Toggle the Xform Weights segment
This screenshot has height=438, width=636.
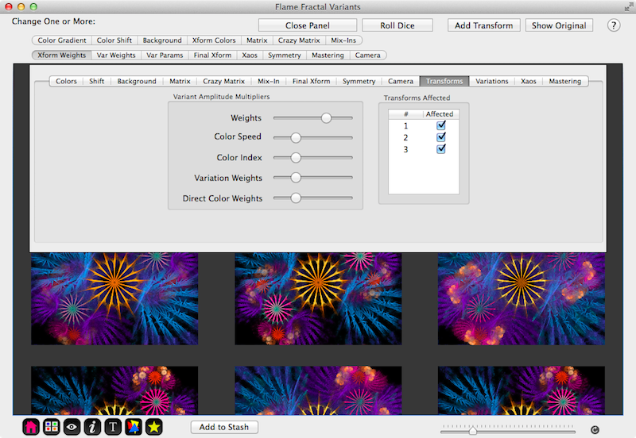62,55
